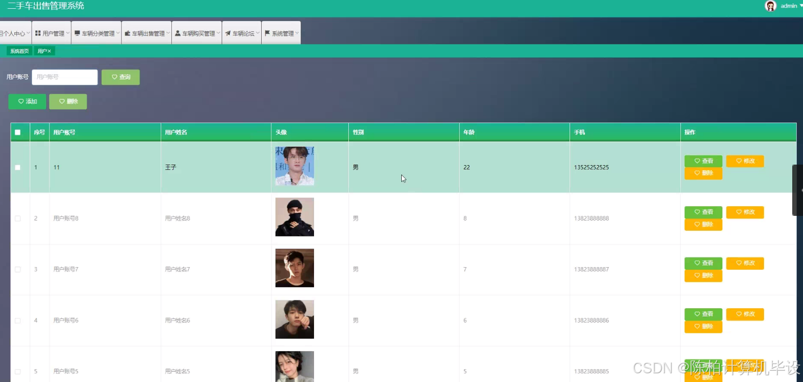Click 修改 for 用户账号6

coord(745,314)
